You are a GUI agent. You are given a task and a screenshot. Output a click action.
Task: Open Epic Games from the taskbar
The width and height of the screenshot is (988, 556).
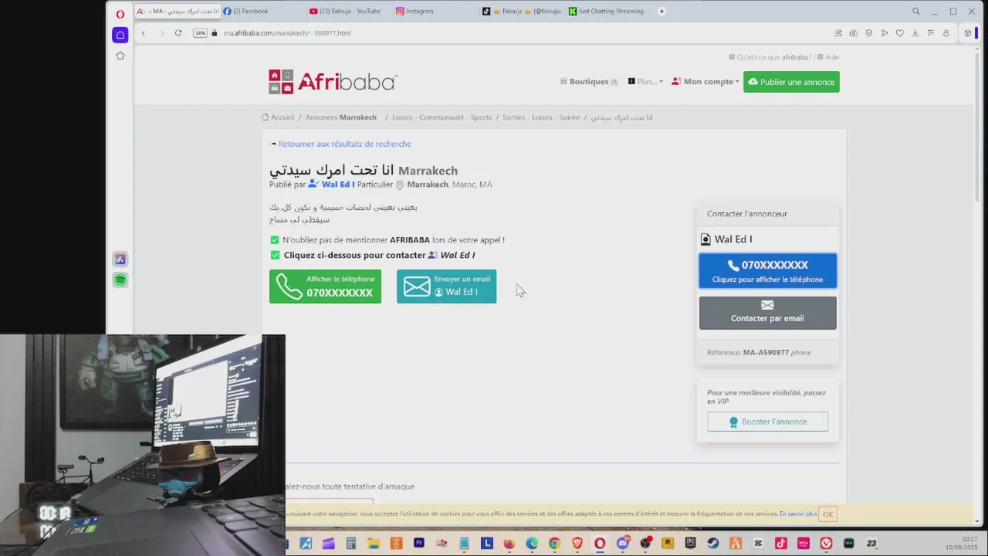click(691, 544)
